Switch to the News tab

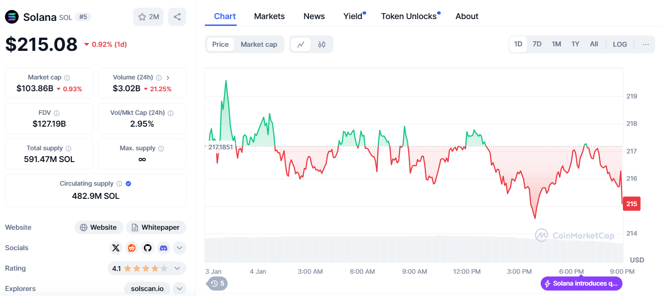click(314, 16)
